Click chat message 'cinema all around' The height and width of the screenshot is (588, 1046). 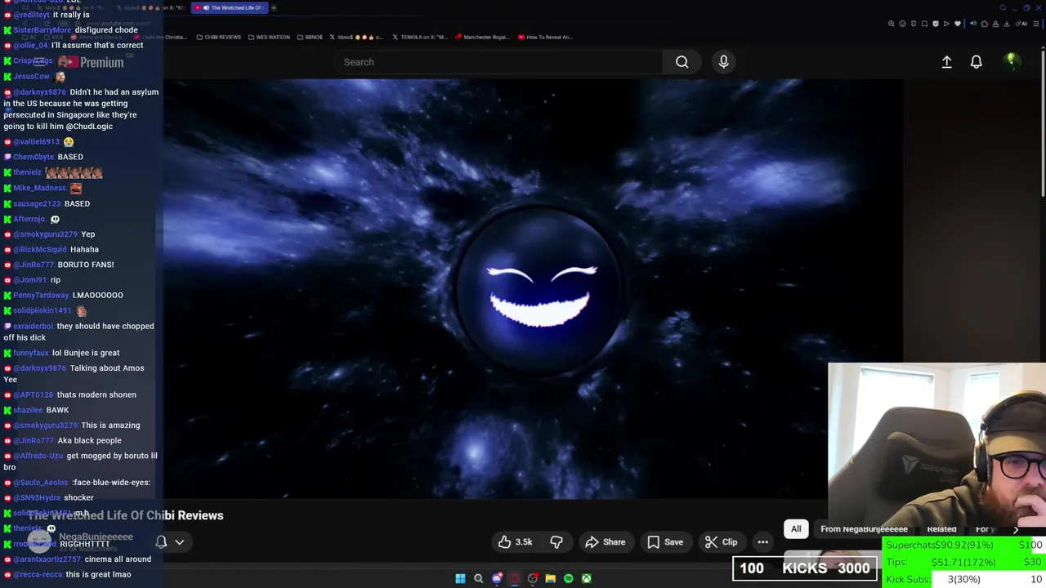pyautogui.click(x=118, y=559)
